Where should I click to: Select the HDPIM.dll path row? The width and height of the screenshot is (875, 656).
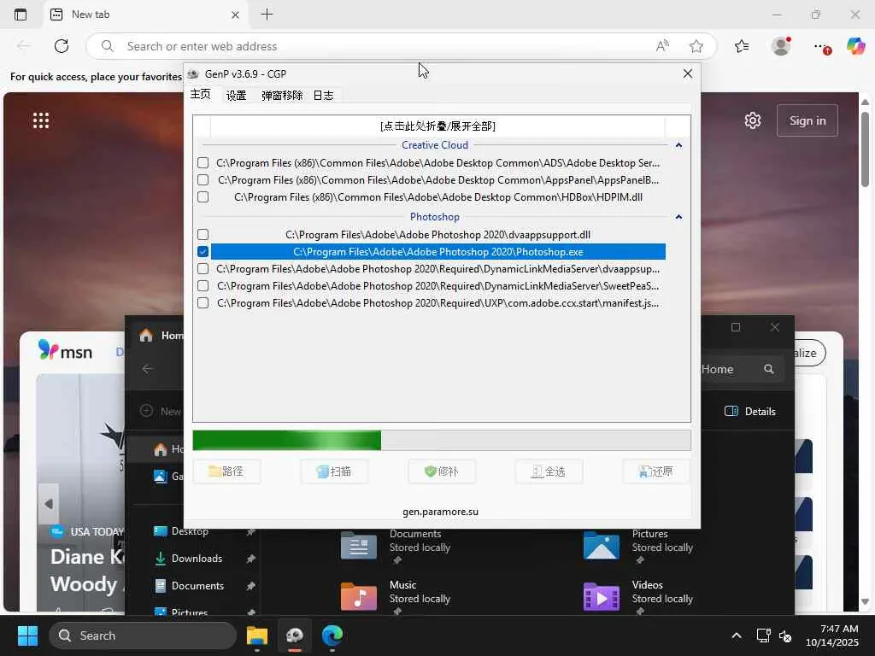(x=438, y=197)
